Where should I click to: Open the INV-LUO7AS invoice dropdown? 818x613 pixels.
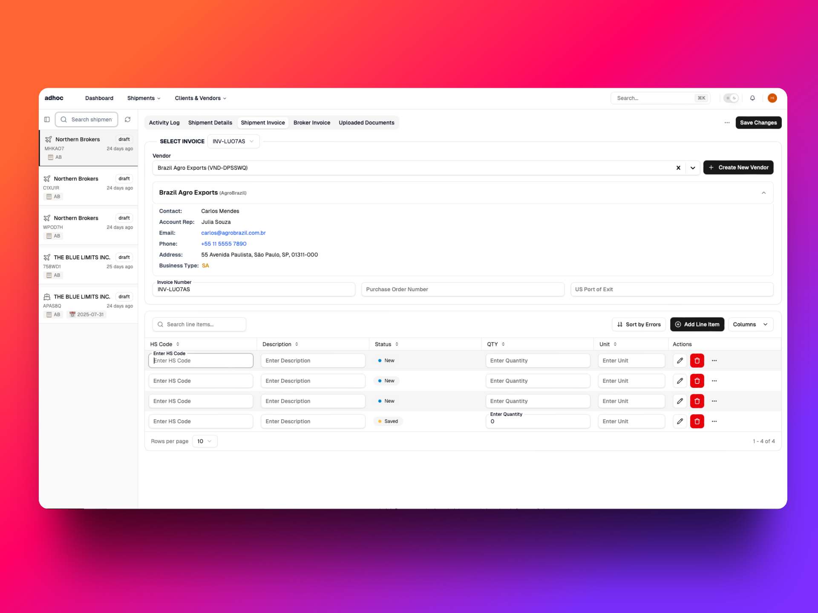click(x=233, y=141)
